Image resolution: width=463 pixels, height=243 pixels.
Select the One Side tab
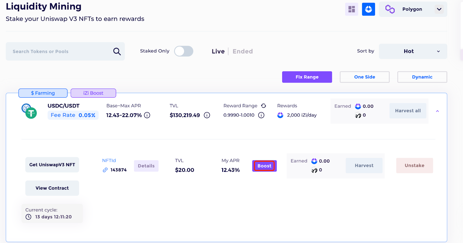point(365,77)
